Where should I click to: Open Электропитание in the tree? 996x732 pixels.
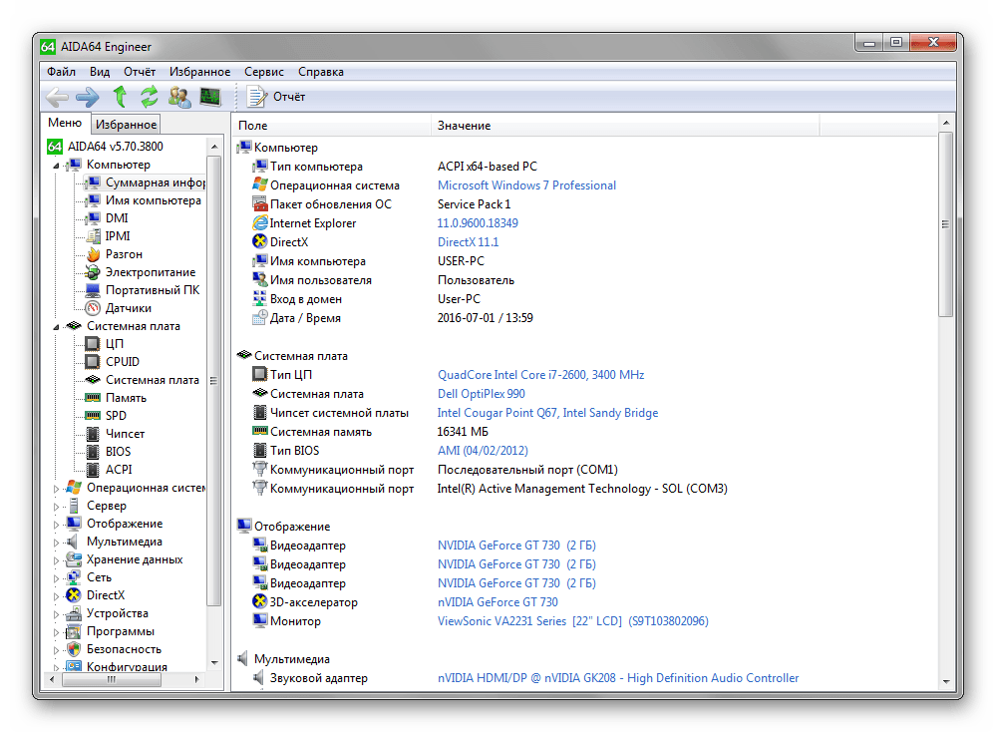coord(150,272)
